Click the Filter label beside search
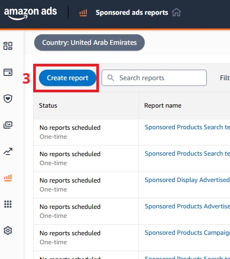 225,78
